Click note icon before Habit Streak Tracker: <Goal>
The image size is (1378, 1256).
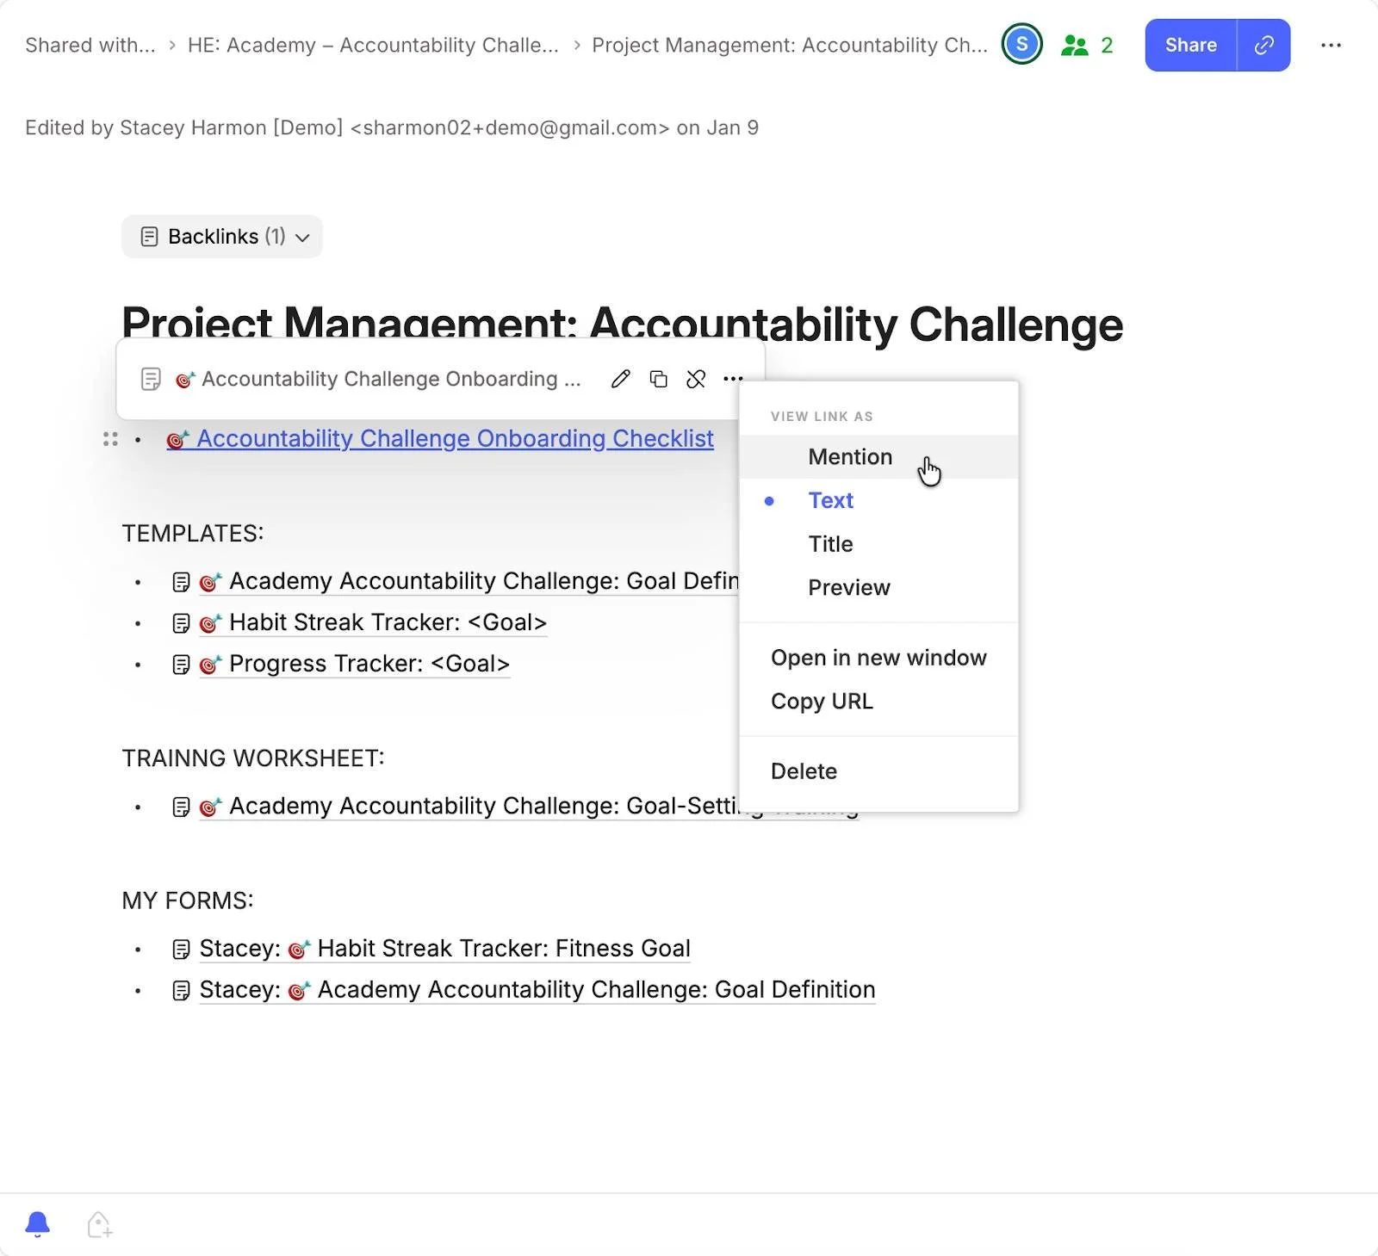[x=181, y=623]
